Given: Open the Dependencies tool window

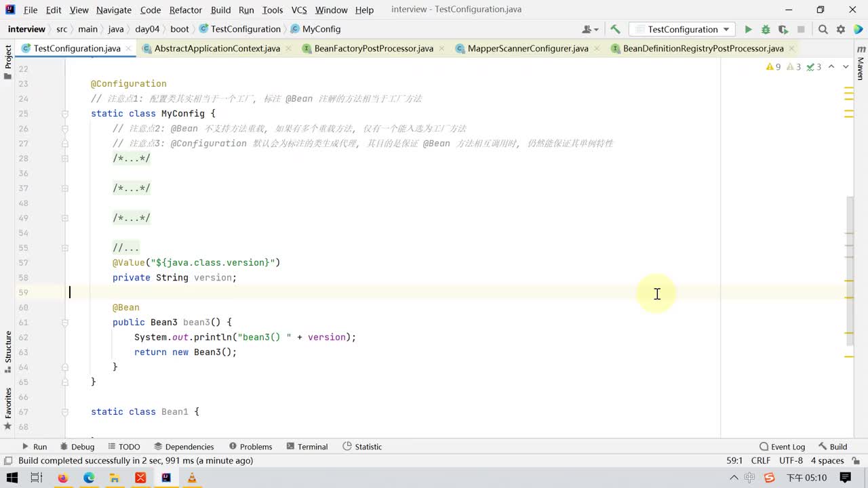Looking at the screenshot, I should 184,447.
